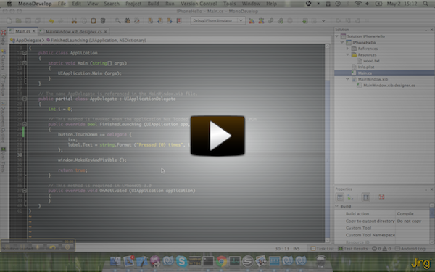Open the Debug|iPhoneSimulator configuration dropdown
The height and width of the screenshot is (272, 435).
tap(217, 20)
